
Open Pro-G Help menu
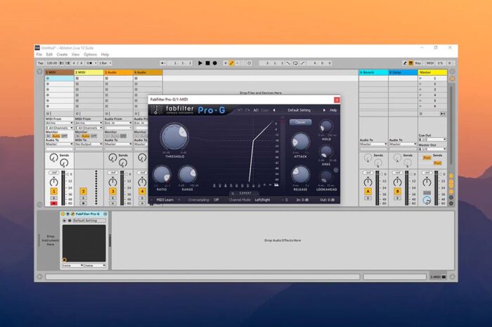tap(333, 110)
